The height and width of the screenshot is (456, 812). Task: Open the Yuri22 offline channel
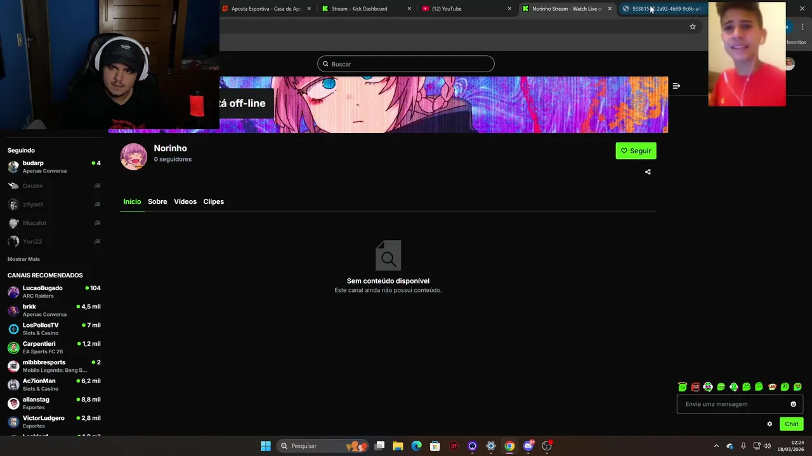[x=54, y=241]
